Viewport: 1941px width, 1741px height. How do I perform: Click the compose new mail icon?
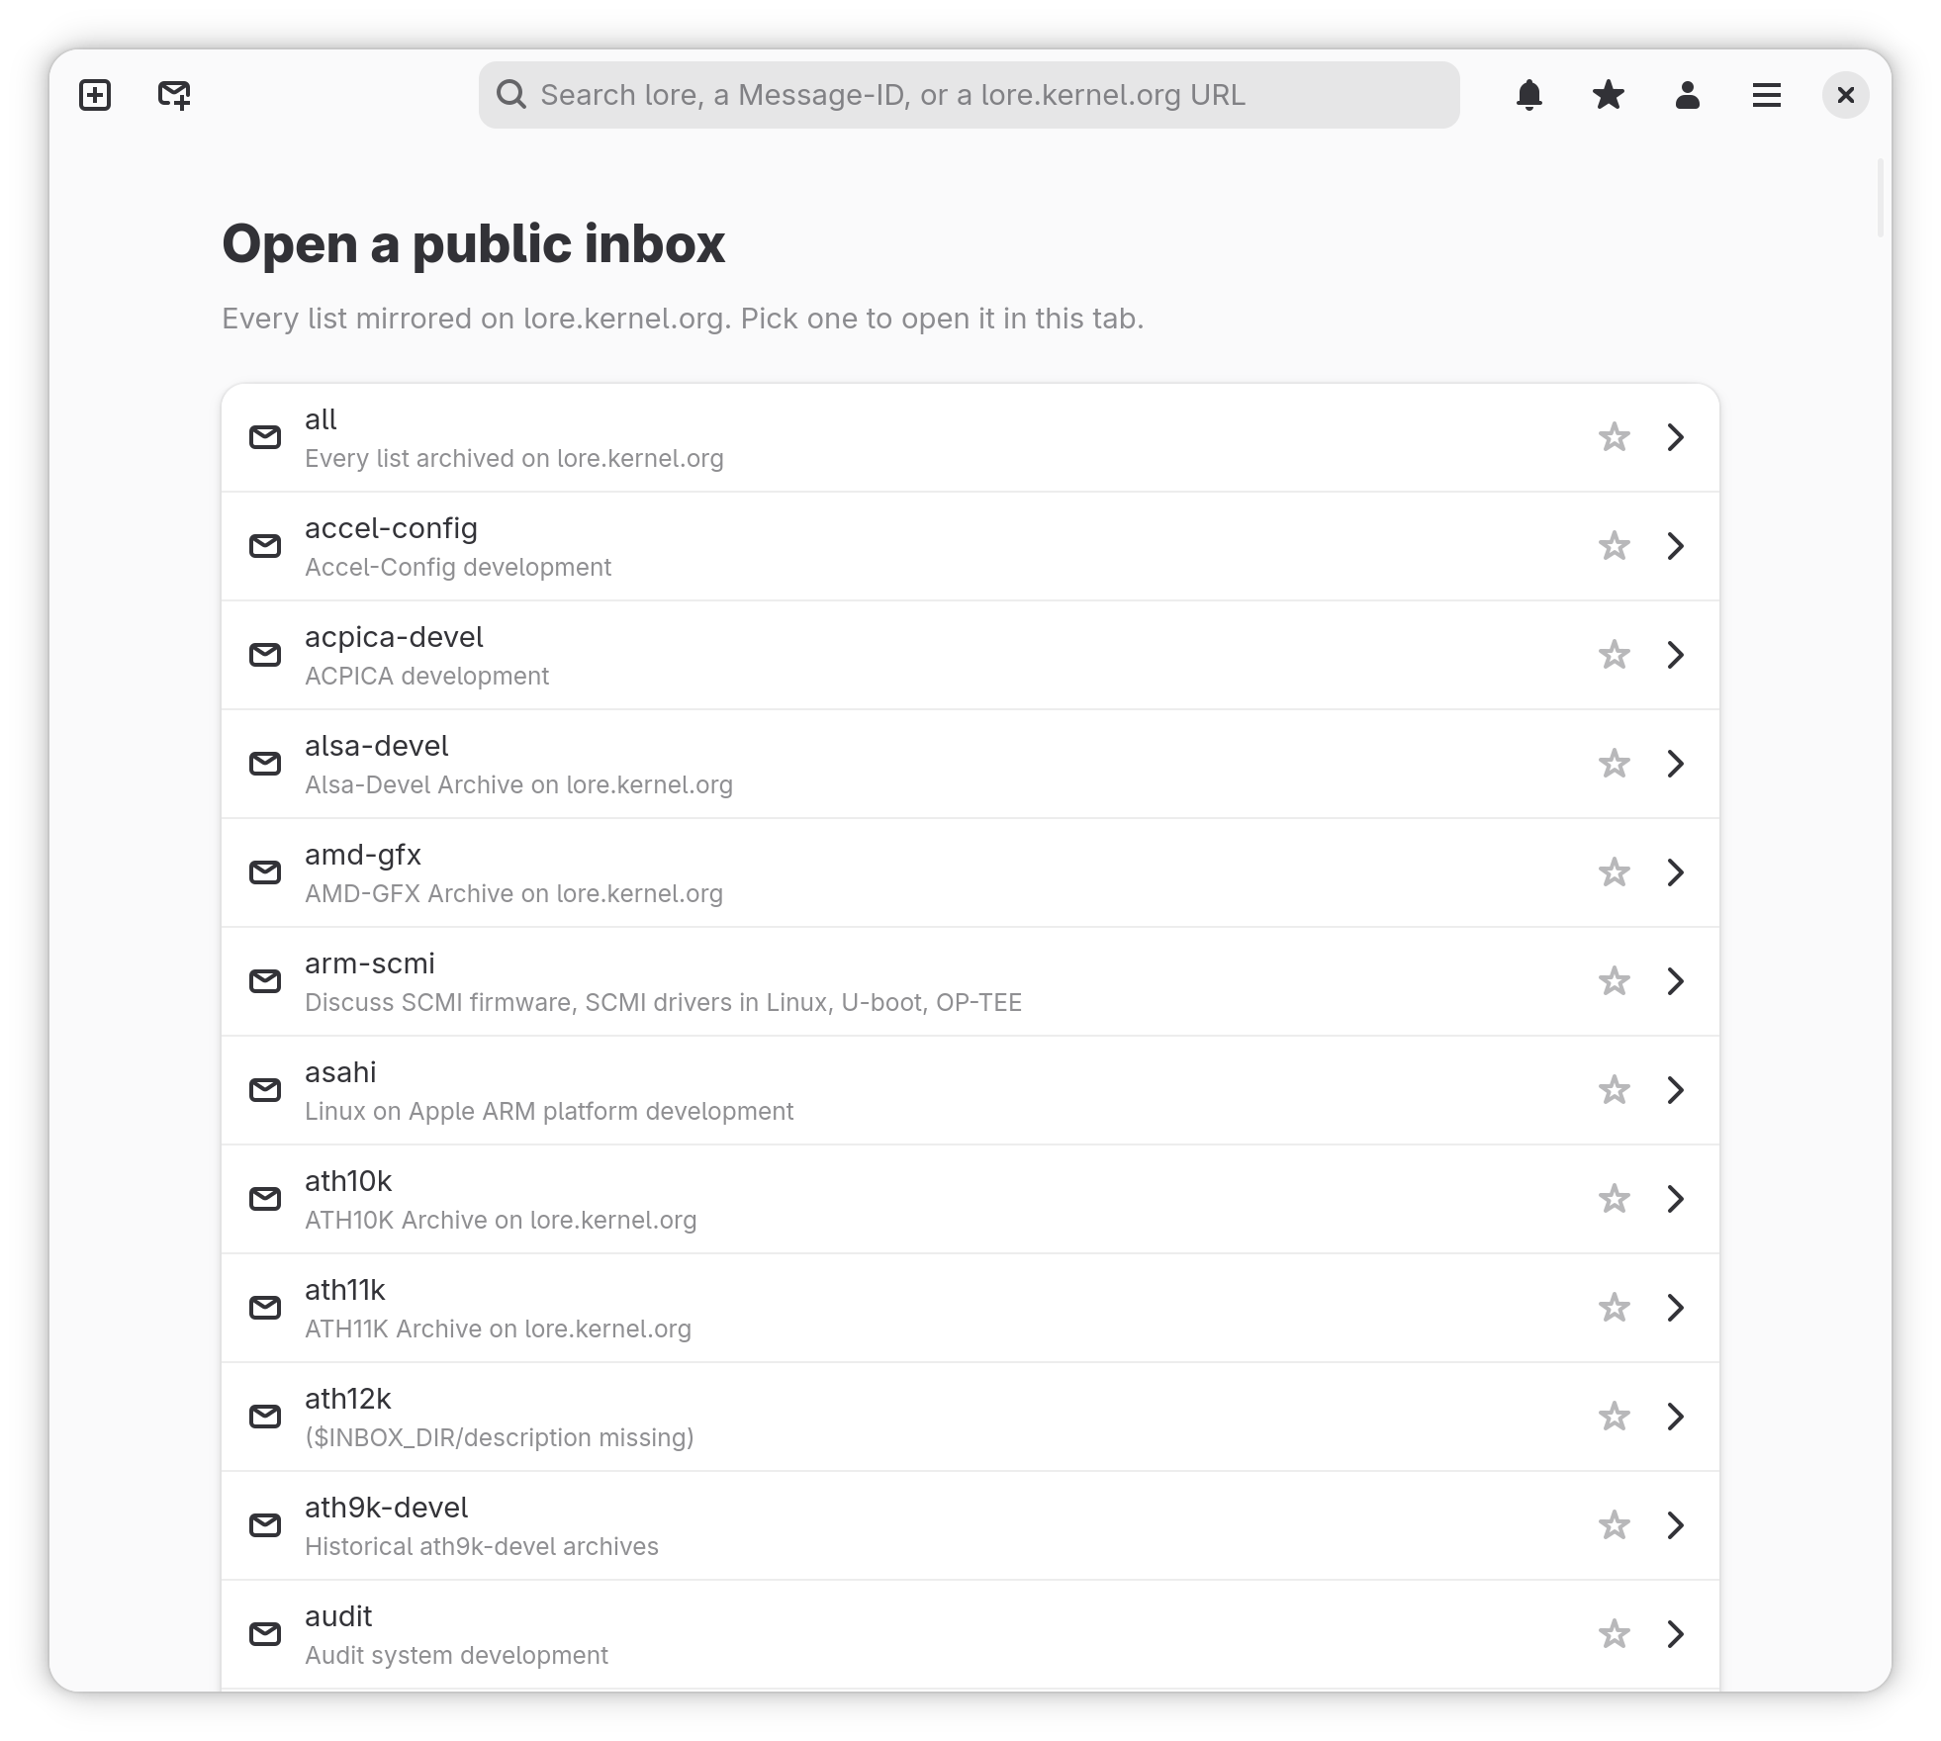click(174, 95)
